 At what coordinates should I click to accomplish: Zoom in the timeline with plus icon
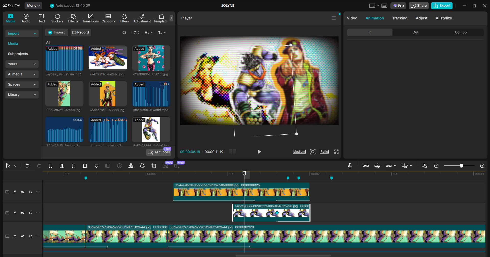(482, 166)
